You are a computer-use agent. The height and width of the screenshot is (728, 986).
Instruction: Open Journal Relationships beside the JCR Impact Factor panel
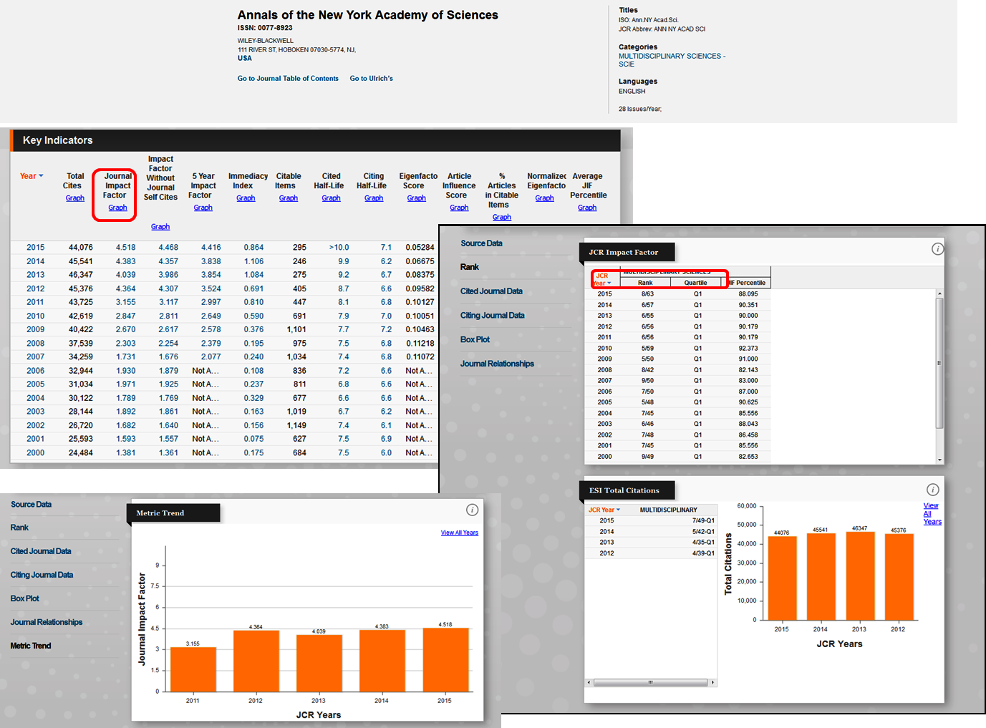tap(497, 364)
